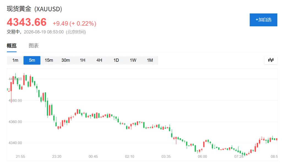Open the 概览 overview tab
Image resolution: width=282 pixels, height=163 pixels.
12,46
